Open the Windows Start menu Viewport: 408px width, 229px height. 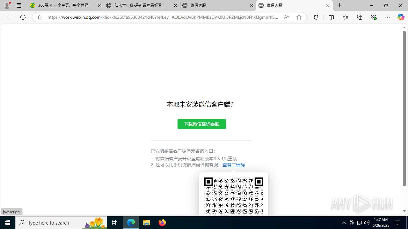pos(8,223)
